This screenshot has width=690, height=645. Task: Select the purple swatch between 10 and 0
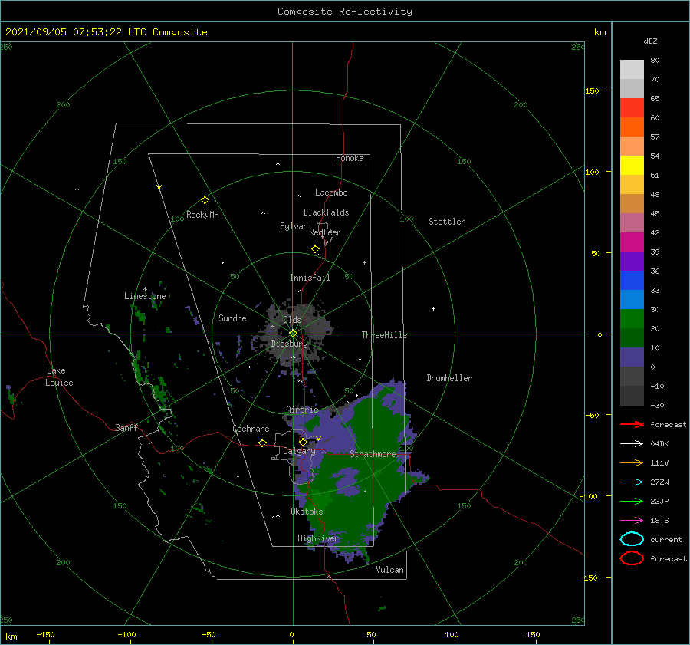(x=632, y=357)
